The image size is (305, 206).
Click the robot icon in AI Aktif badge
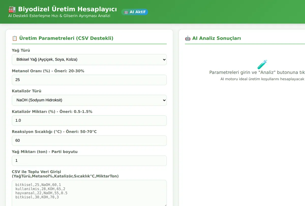coord(126,12)
